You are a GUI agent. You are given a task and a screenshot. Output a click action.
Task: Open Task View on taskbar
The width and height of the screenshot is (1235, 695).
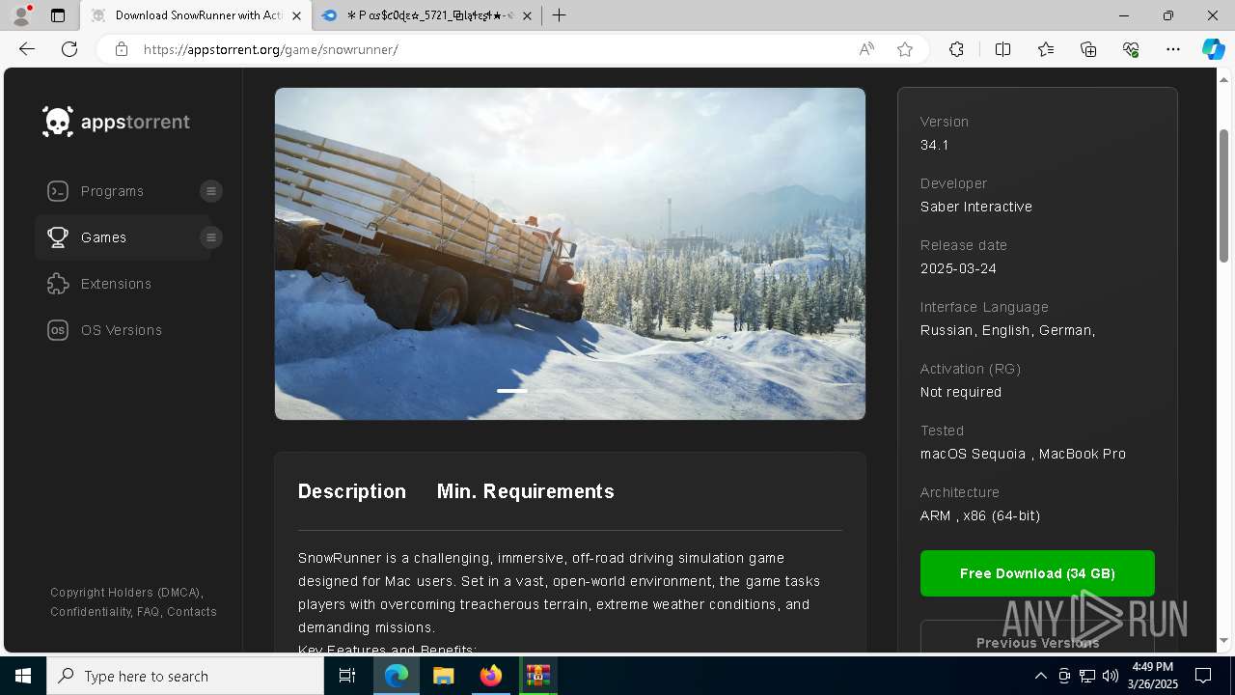pyautogui.click(x=347, y=676)
